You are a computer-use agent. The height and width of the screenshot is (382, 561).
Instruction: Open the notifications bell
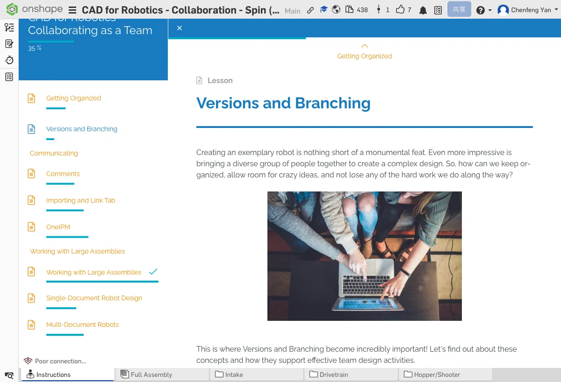[x=423, y=10]
